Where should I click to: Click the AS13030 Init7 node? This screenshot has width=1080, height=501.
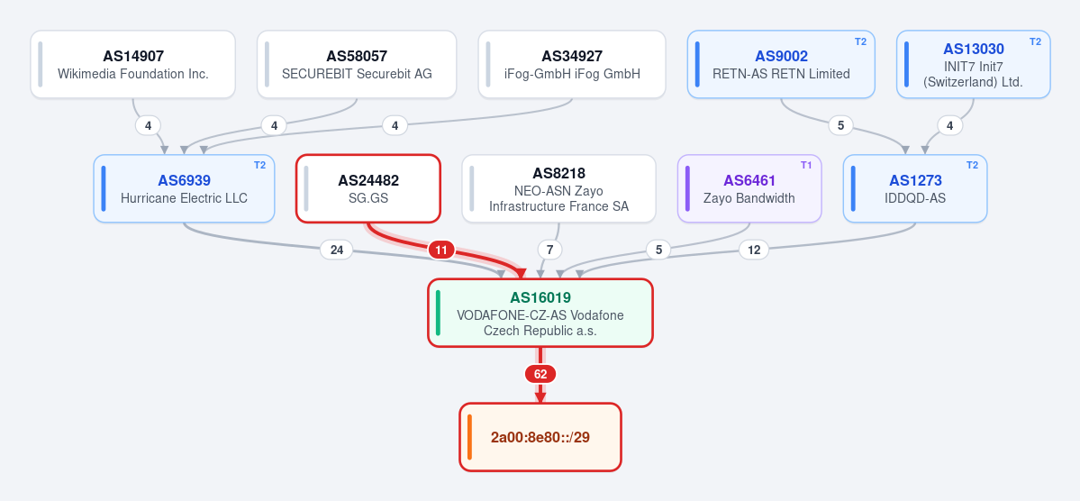(x=973, y=65)
